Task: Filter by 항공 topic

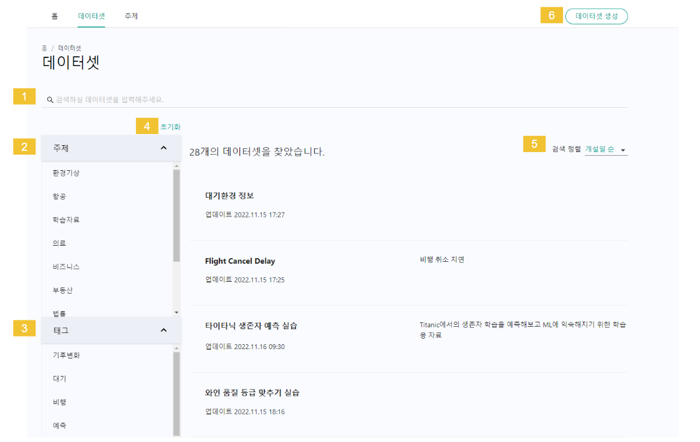Action: (x=59, y=196)
